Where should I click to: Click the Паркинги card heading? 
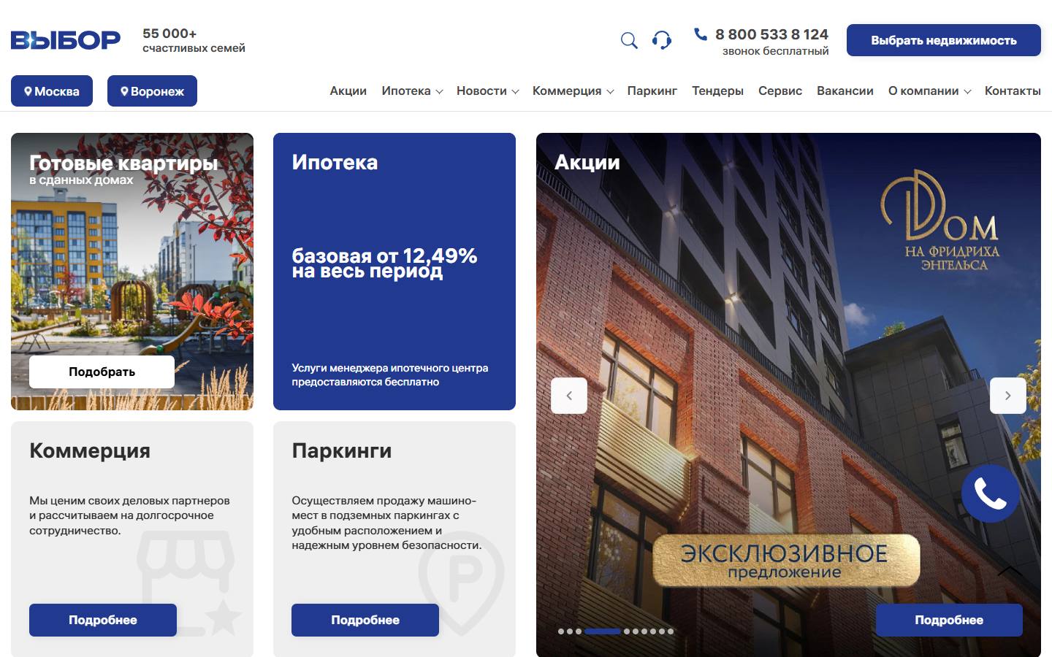coord(342,451)
